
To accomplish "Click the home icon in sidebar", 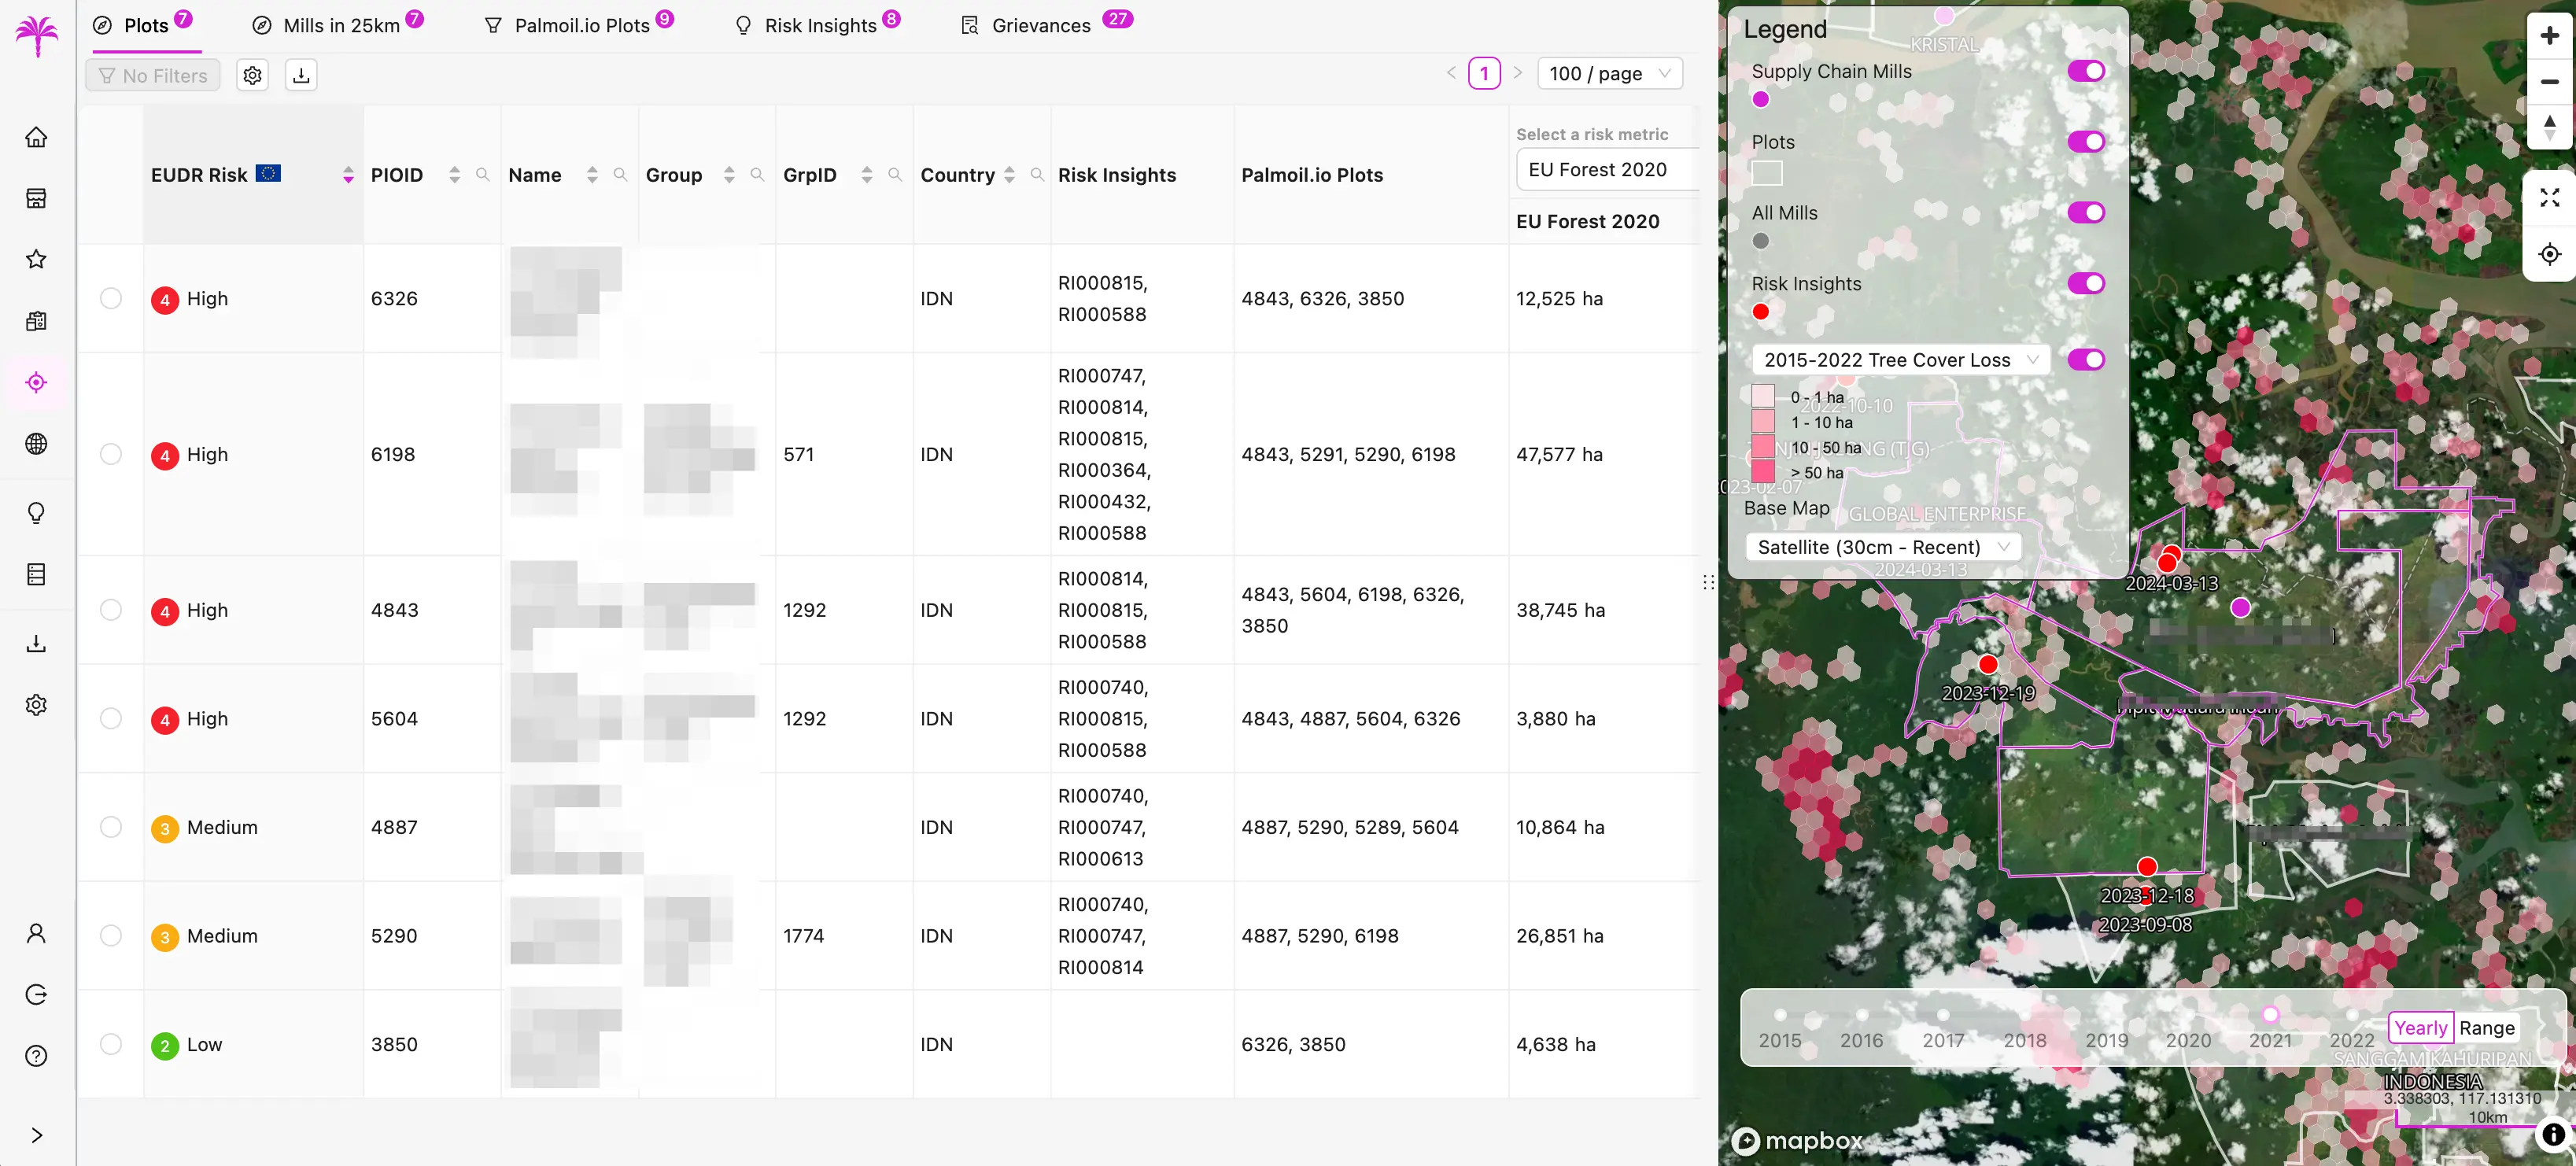I will click(x=36, y=137).
